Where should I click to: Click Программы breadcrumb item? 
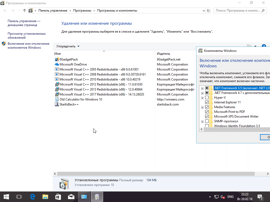point(82,11)
